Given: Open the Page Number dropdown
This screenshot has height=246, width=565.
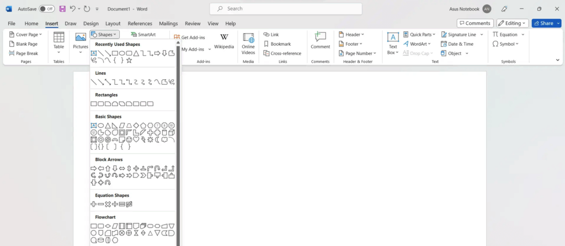Looking at the screenshot, I should click(358, 53).
